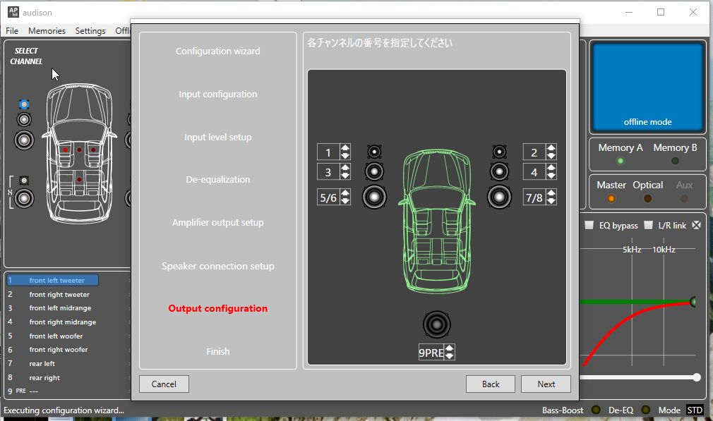Toggle the L/R link checkbox
713x421 pixels.
click(x=649, y=225)
